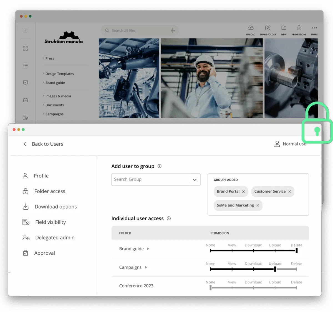The width and height of the screenshot is (333, 312).
Task: Click the magnifier icon in the search bar
Action: click(x=107, y=30)
